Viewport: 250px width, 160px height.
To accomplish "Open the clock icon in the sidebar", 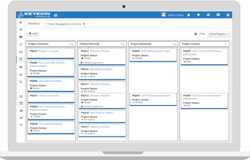I will [x=21, y=44].
